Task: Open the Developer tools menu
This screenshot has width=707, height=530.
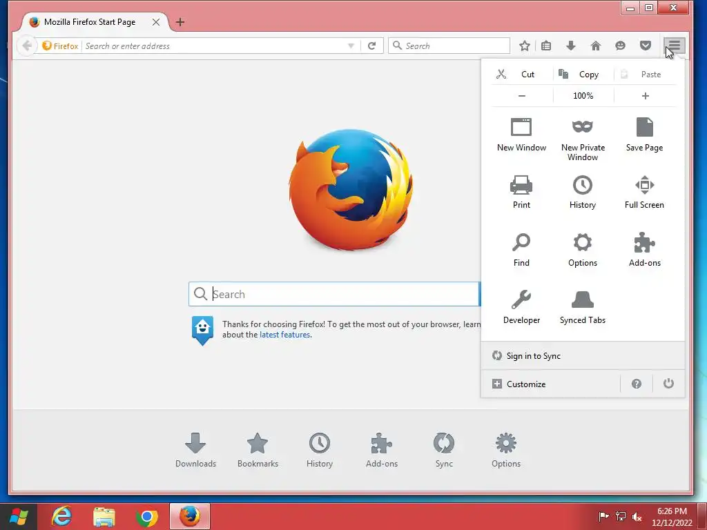Action: pos(521,307)
